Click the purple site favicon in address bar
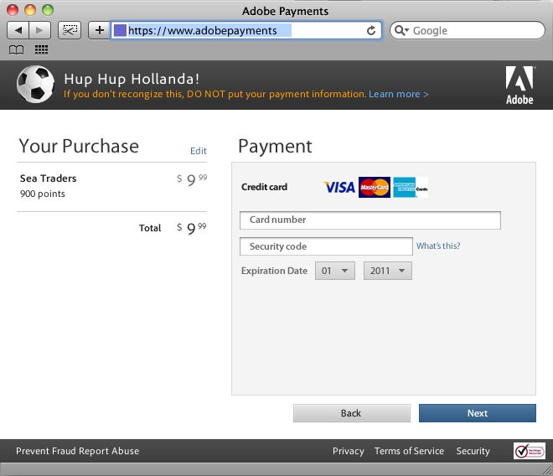Screen dimensions: 553x476 click(120, 30)
